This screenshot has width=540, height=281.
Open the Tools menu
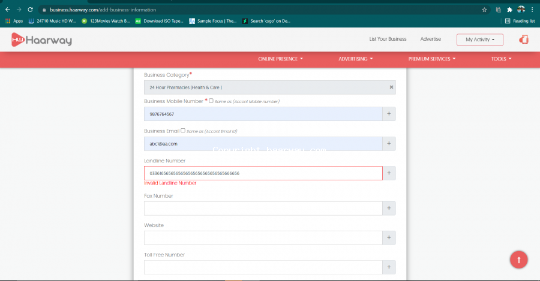tap(501, 59)
